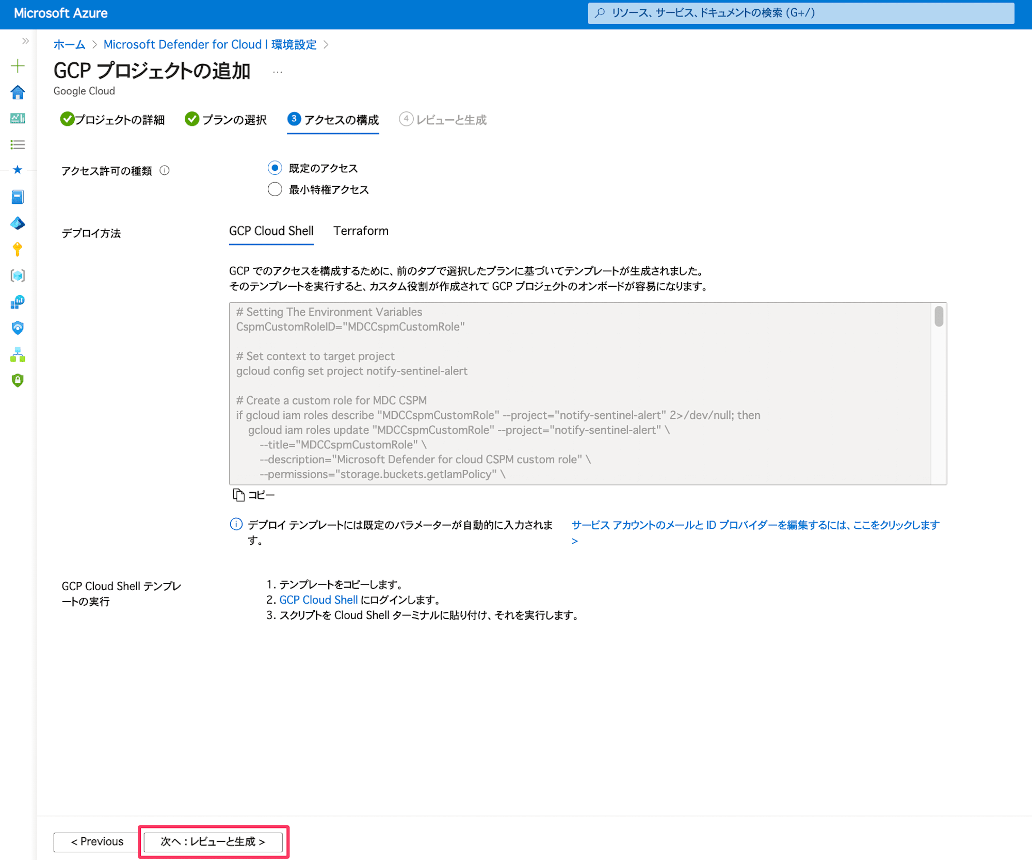Click the コピー button label
This screenshot has height=860, width=1032.
click(x=262, y=495)
